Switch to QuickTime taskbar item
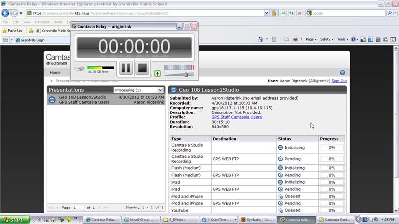 [x=218, y=220]
